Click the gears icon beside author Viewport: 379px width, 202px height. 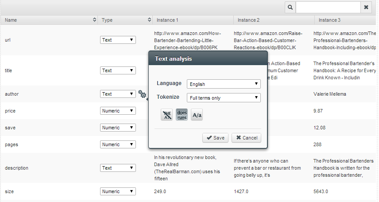click(143, 94)
